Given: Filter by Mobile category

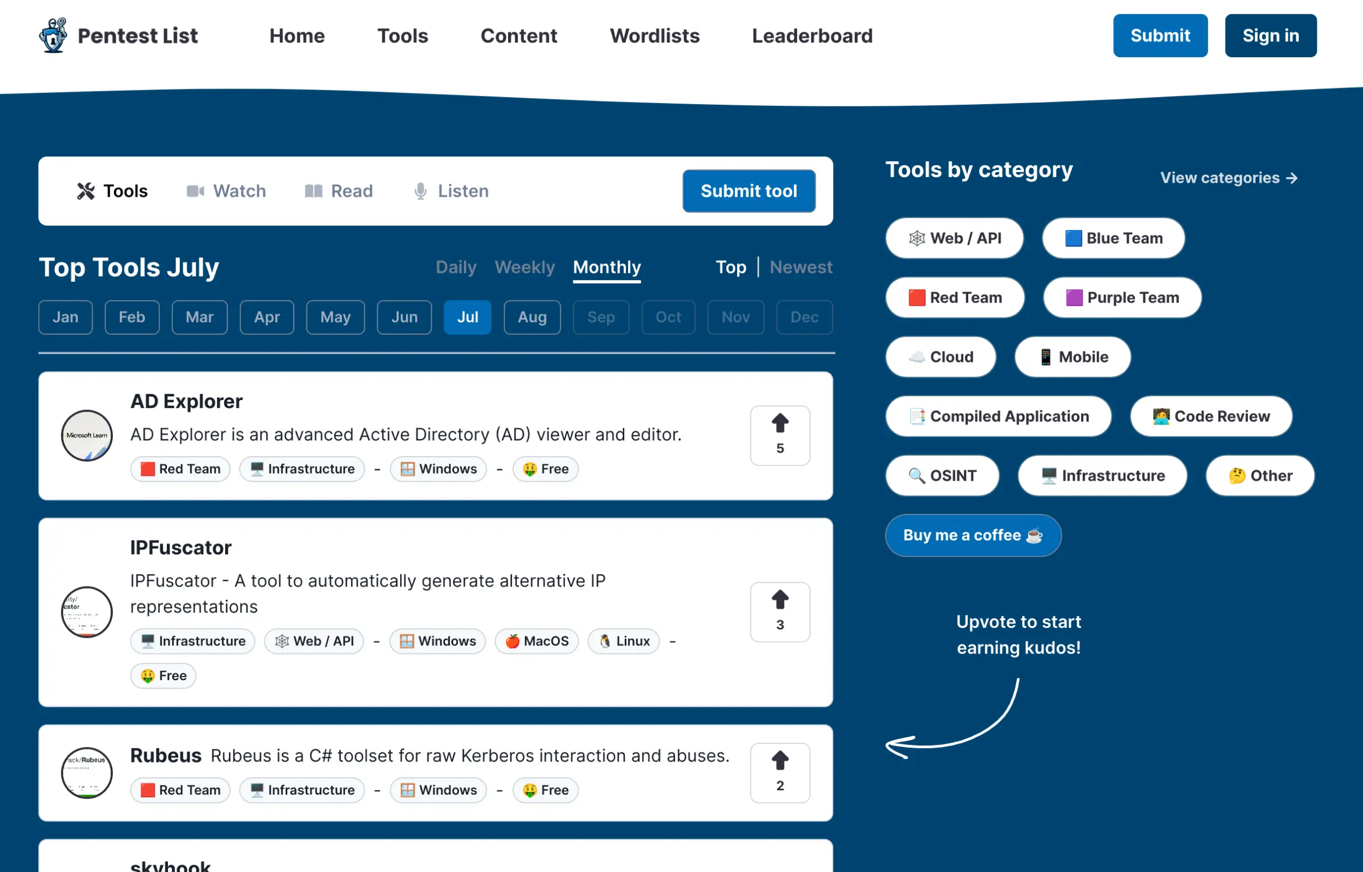Looking at the screenshot, I should pyautogui.click(x=1072, y=358).
